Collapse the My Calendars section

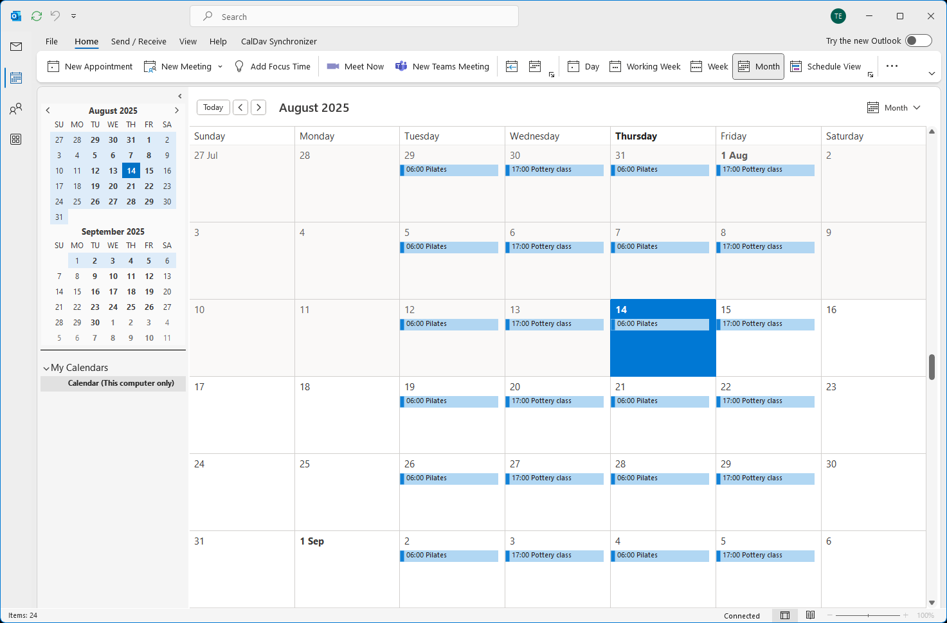(x=46, y=367)
